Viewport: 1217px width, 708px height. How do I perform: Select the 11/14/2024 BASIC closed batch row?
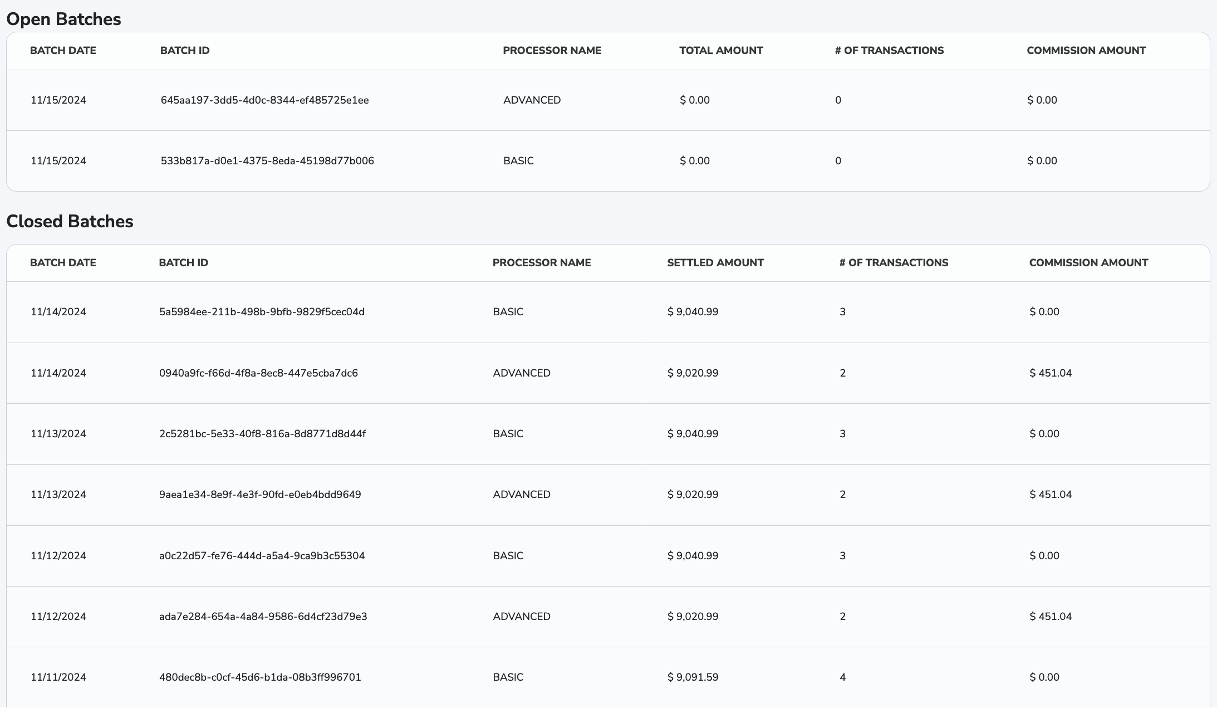(x=262, y=312)
